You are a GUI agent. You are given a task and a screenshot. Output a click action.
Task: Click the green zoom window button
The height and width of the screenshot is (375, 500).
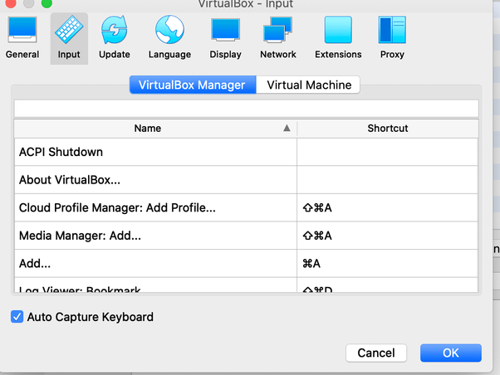click(x=47, y=2)
